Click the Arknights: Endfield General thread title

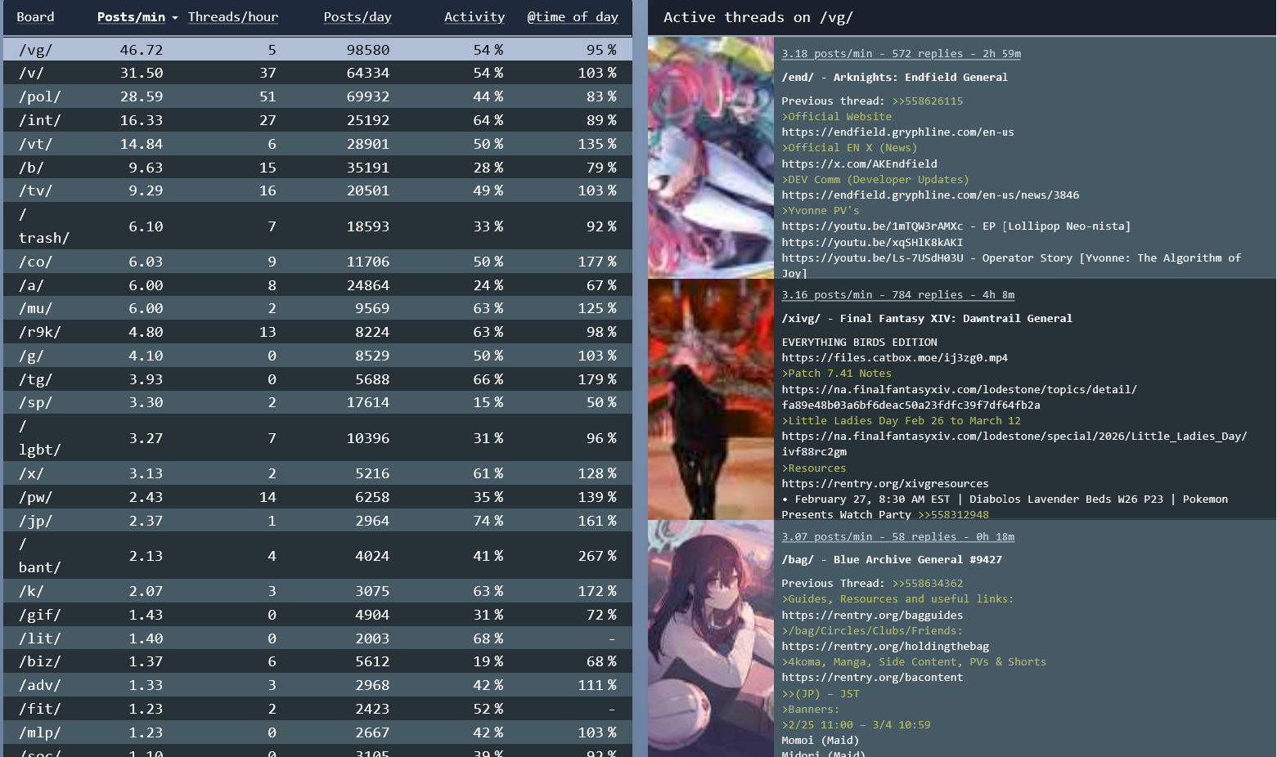(894, 78)
